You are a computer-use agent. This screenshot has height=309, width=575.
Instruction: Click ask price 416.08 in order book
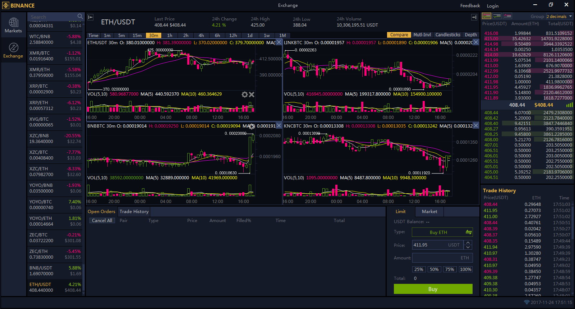[x=491, y=33]
